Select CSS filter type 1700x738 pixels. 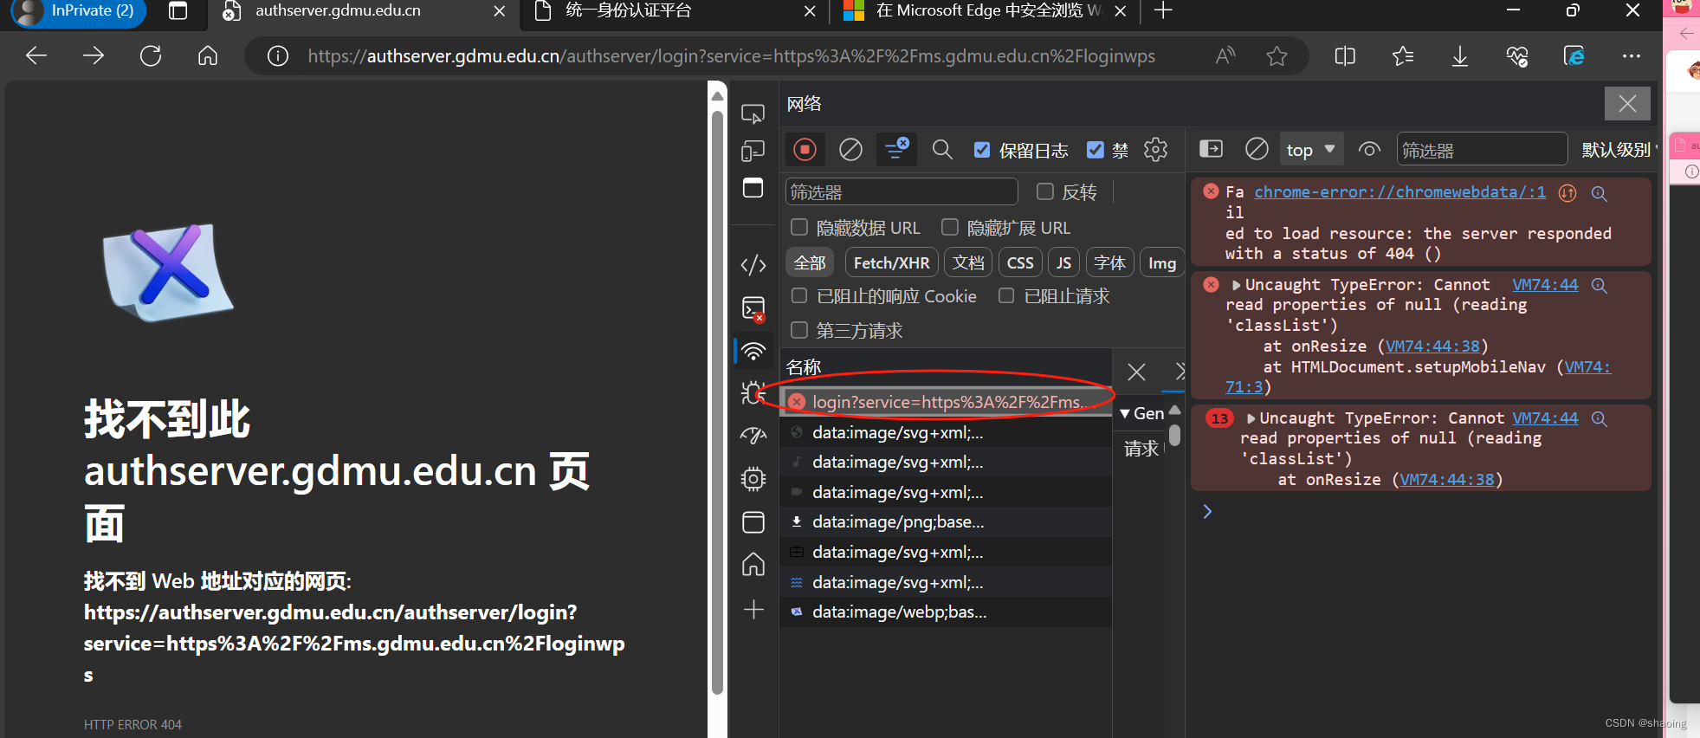(1020, 262)
